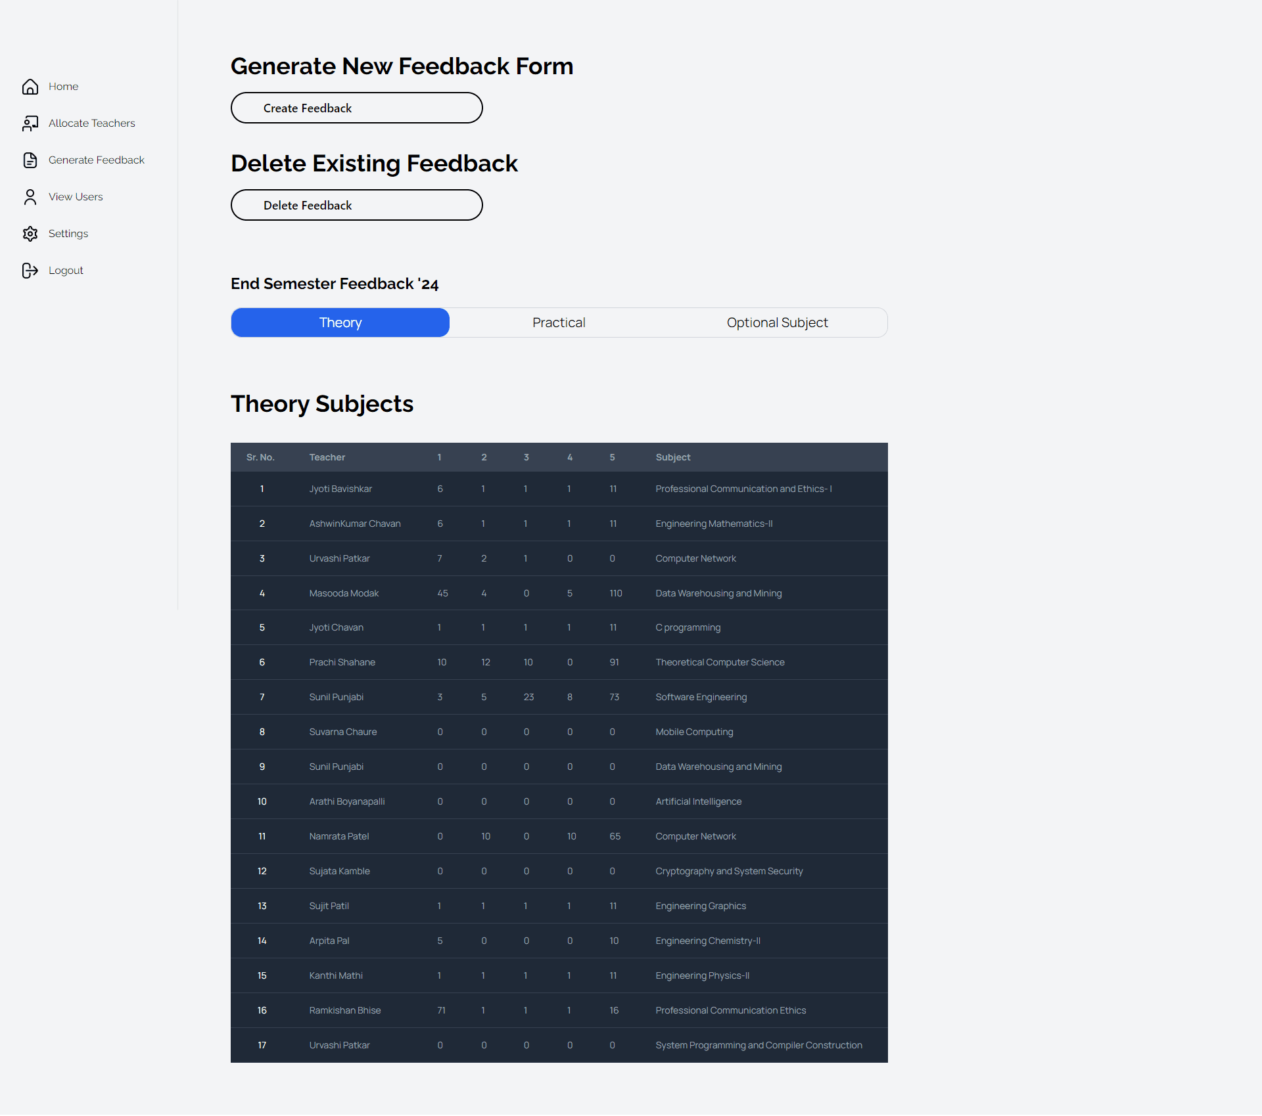Click subject Theoretical Computer Science
Viewport: 1262px width, 1116px height.
coord(720,662)
